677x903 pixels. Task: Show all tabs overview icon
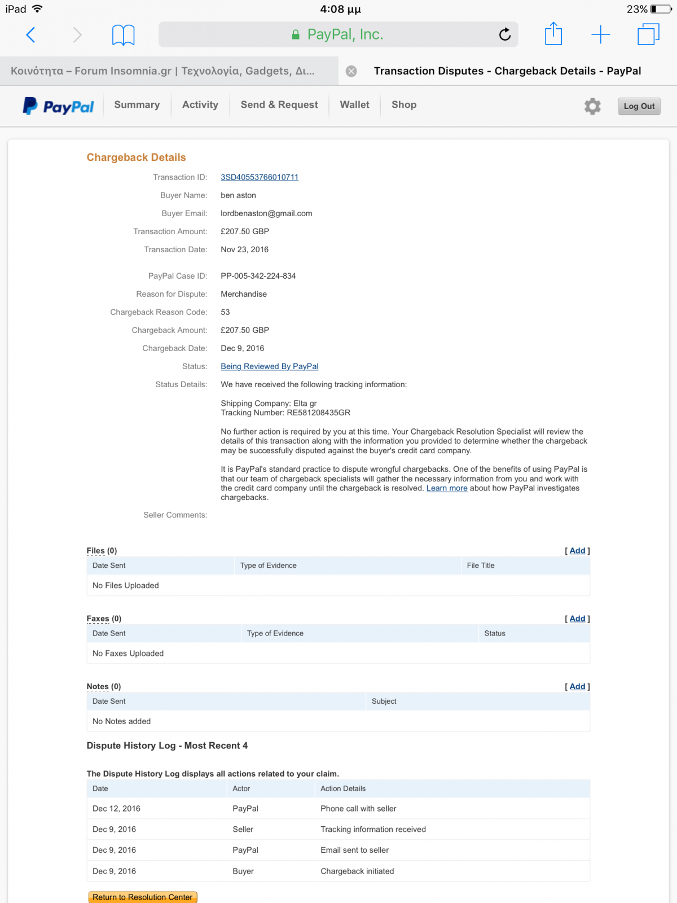[648, 34]
